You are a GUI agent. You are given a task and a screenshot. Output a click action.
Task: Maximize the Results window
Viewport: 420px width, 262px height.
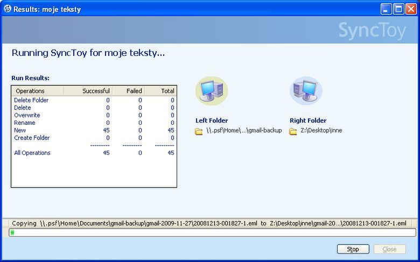click(398, 9)
